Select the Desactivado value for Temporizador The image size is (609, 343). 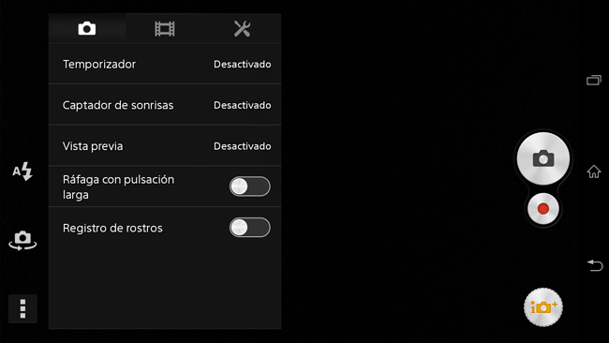pyautogui.click(x=243, y=64)
